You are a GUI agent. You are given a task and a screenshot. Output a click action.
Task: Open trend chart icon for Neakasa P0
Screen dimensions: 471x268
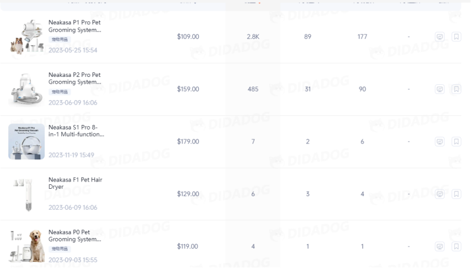439,247
